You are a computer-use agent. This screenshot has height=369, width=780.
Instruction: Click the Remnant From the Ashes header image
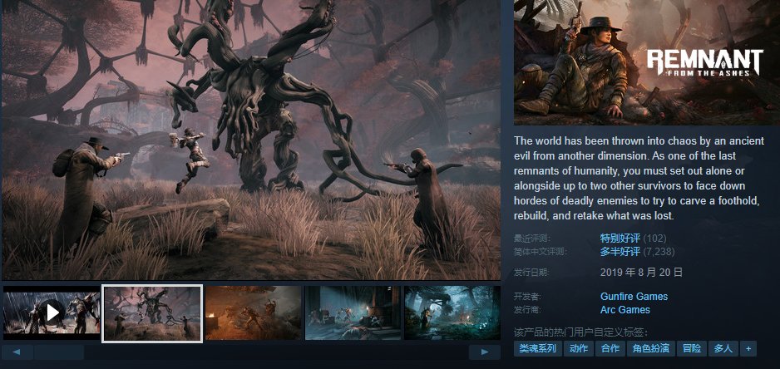(x=647, y=62)
